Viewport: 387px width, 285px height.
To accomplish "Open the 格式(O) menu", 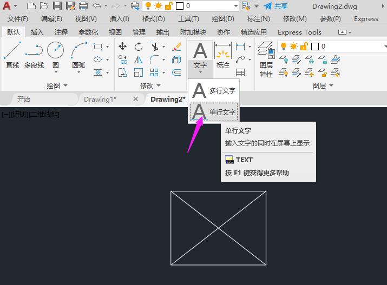I will tap(154, 19).
